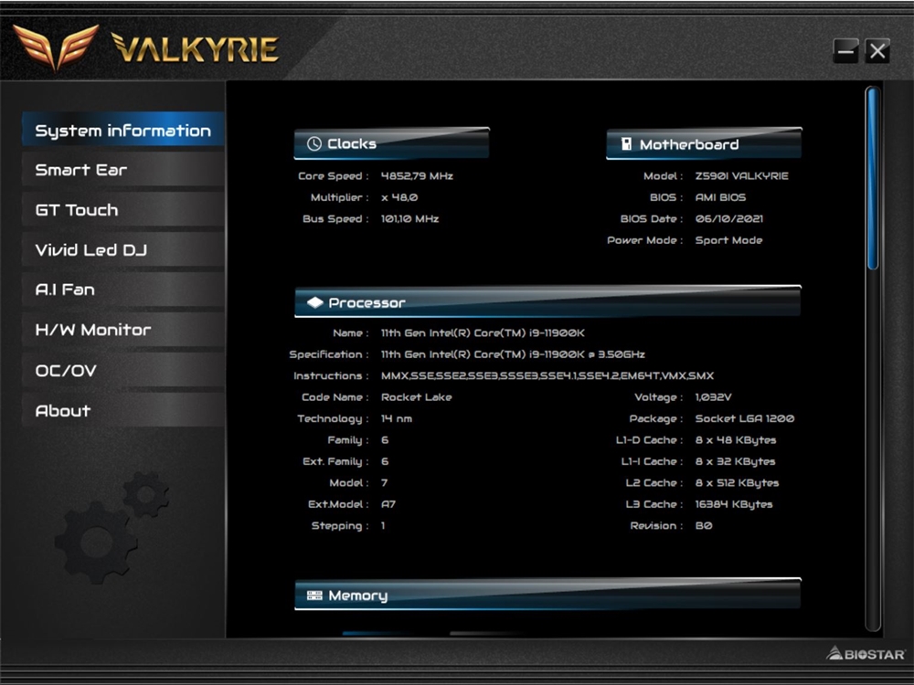The image size is (914, 685).
Task: Click the model value Z590I VALKYRIE
Action: 741,176
